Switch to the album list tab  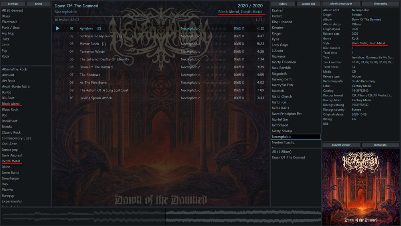tap(308, 4)
